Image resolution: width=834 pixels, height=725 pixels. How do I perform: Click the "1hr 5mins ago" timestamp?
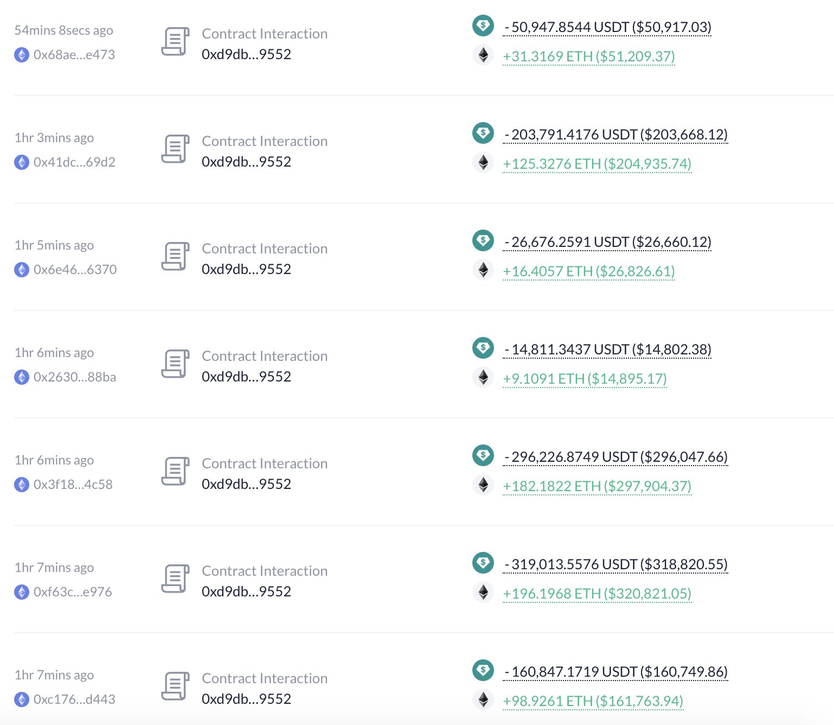coord(54,245)
